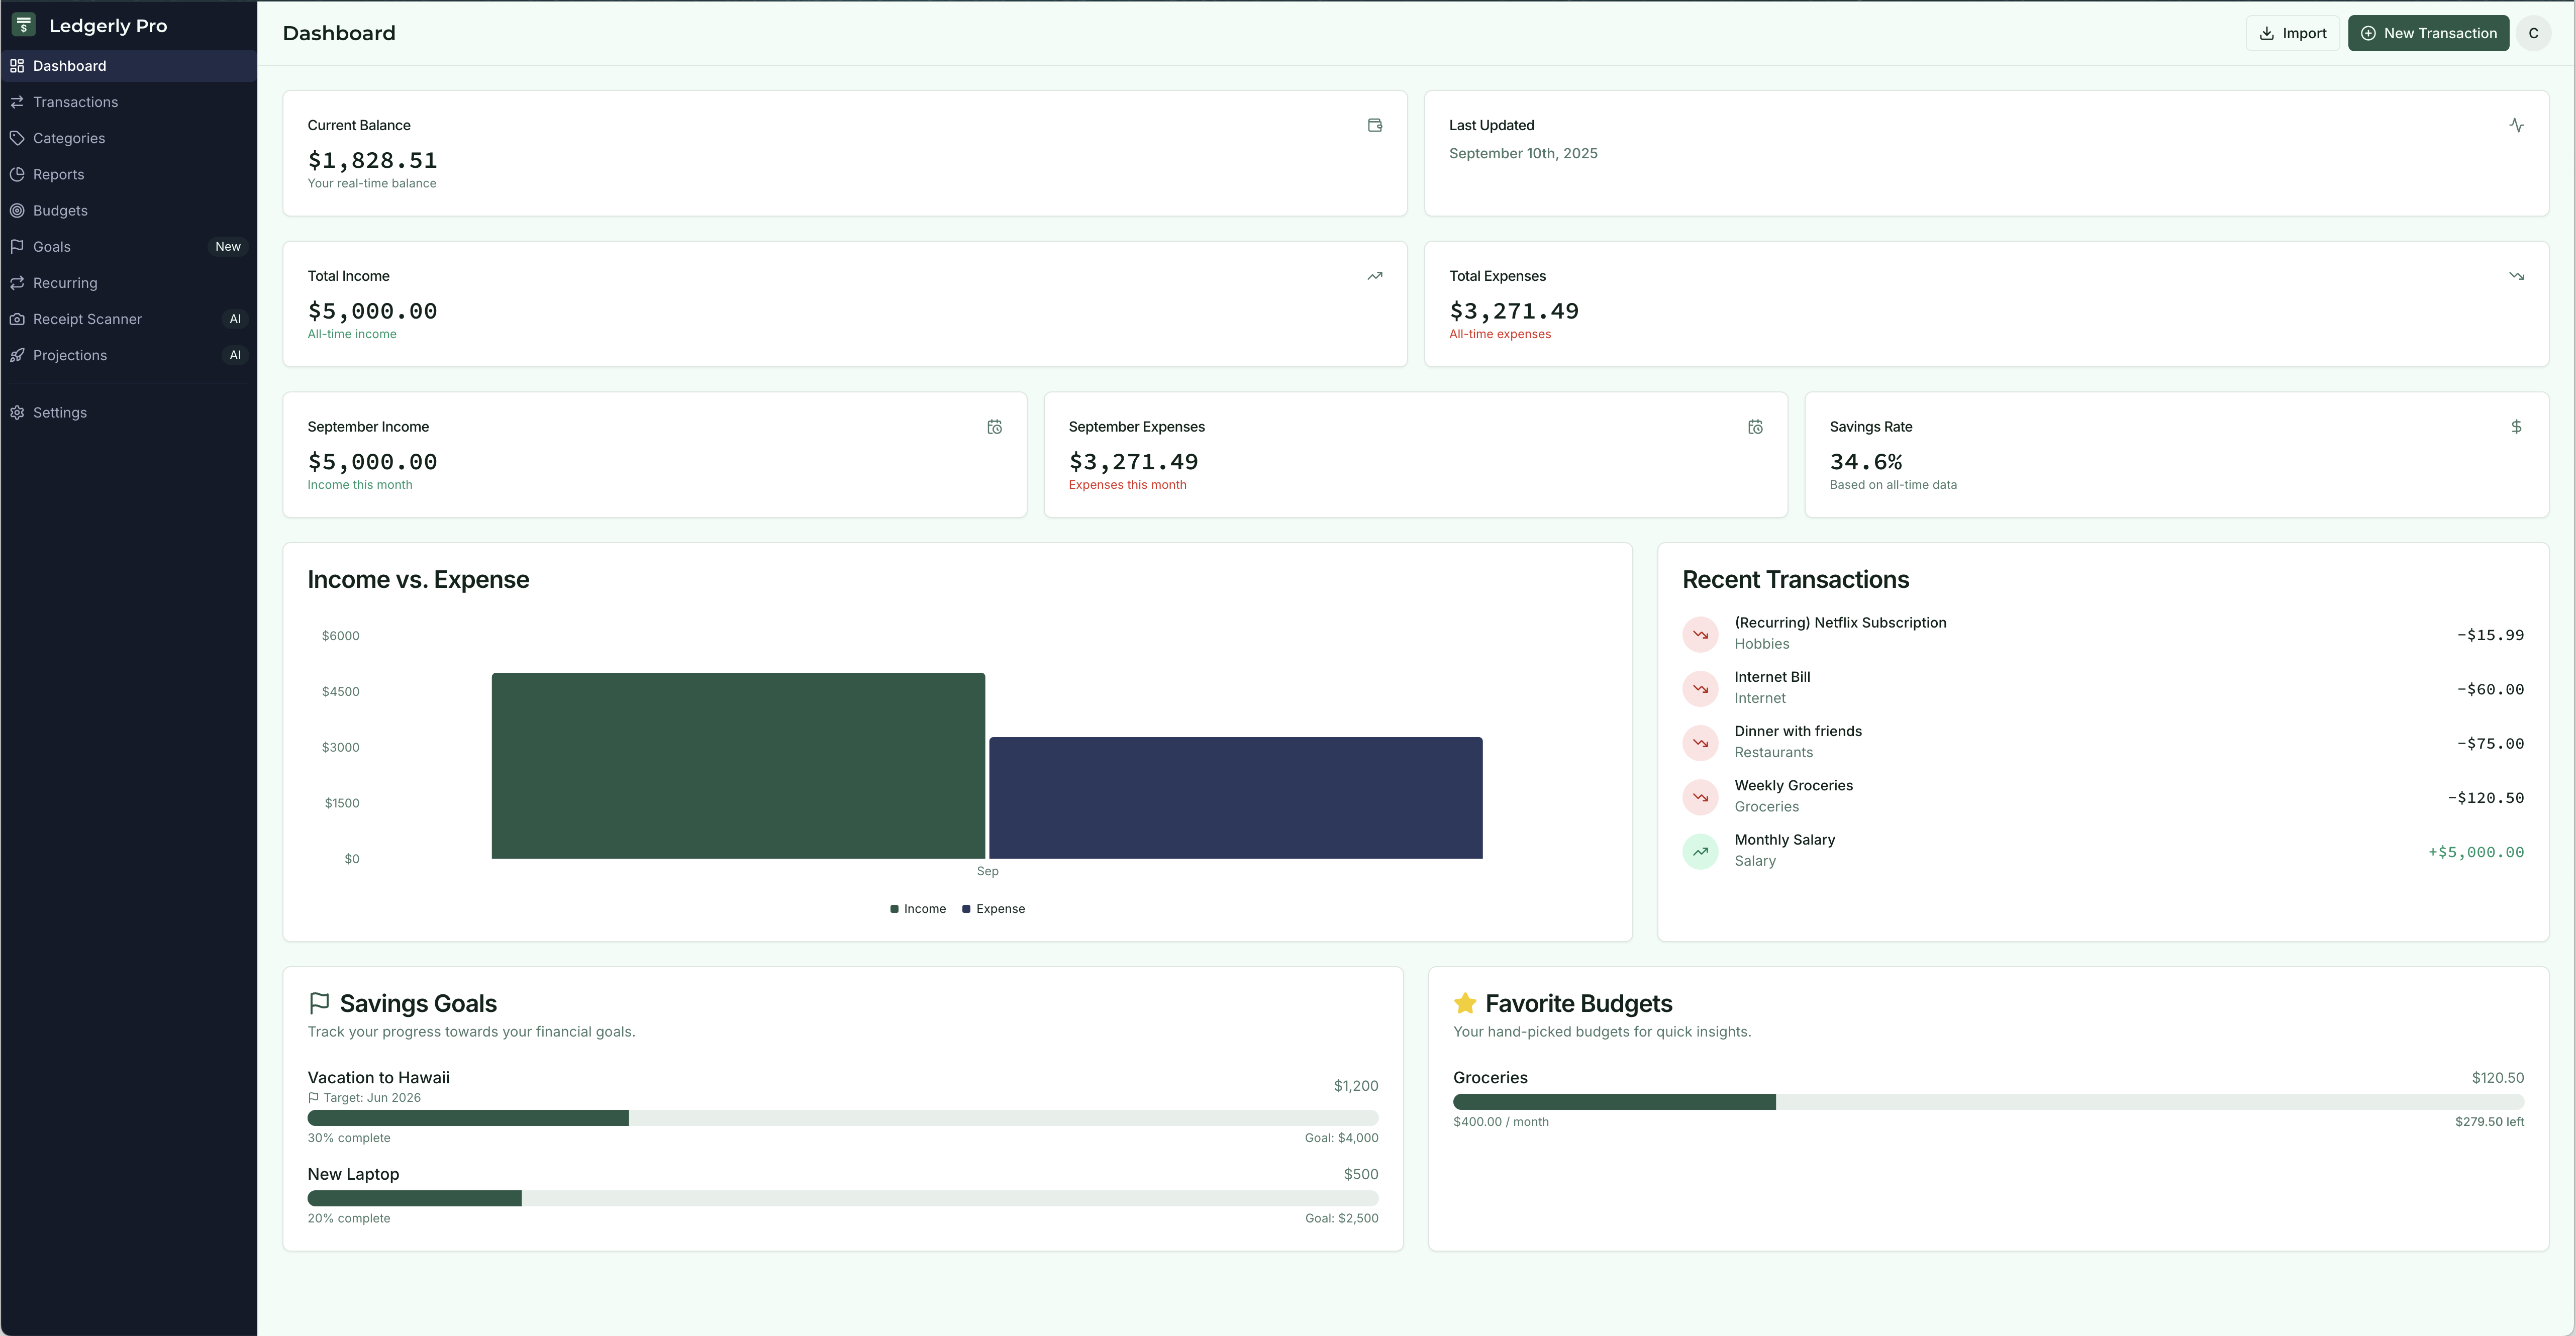Click the downward trend icon on Total Expenses
This screenshot has height=1336, width=2576.
click(x=2517, y=276)
